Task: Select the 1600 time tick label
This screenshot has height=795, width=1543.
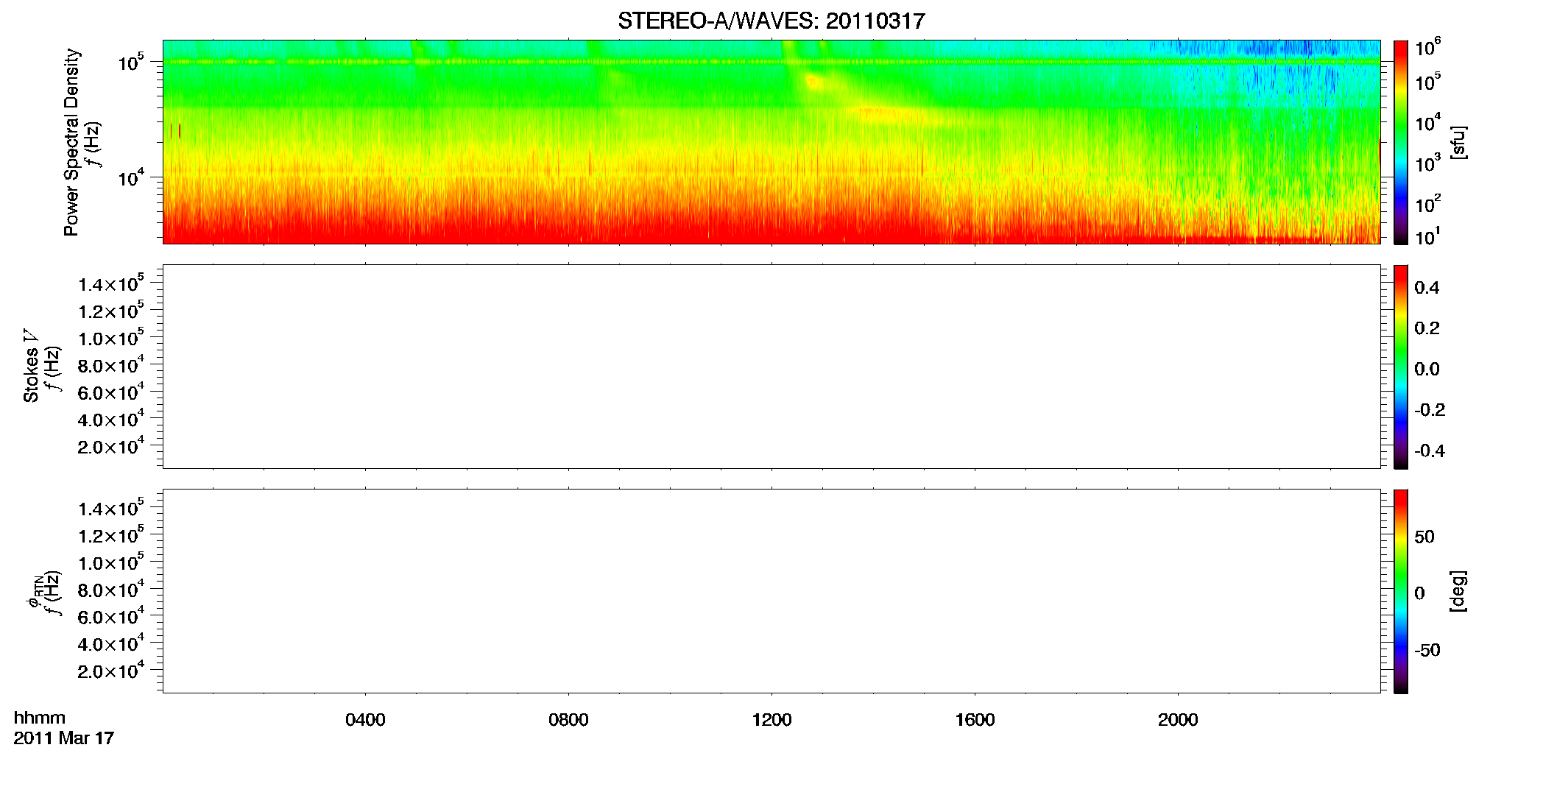Action: click(x=975, y=720)
